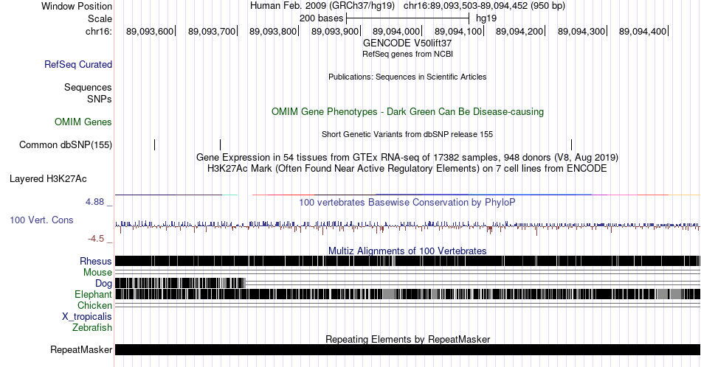Click the -4.5 PhyloP lower limit value
Image resolution: width=701 pixels, height=367 pixels.
[x=96, y=239]
